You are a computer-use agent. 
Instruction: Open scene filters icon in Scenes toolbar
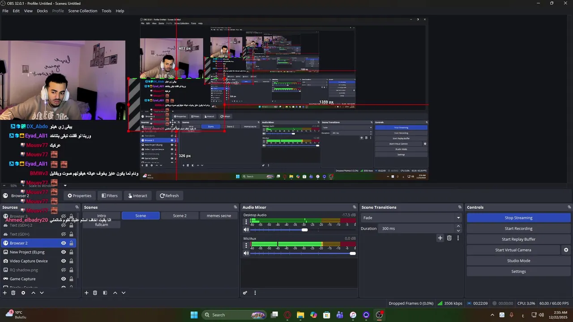[105, 293]
